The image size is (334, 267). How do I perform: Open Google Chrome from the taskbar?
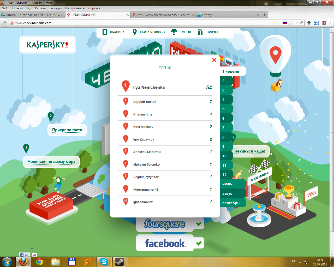point(39,262)
